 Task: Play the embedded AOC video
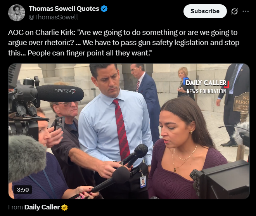click(x=129, y=131)
